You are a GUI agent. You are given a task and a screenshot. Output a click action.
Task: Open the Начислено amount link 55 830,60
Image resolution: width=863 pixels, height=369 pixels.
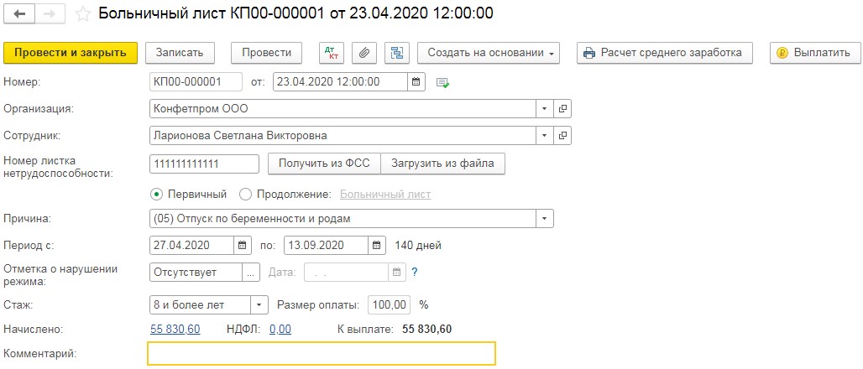(x=175, y=329)
